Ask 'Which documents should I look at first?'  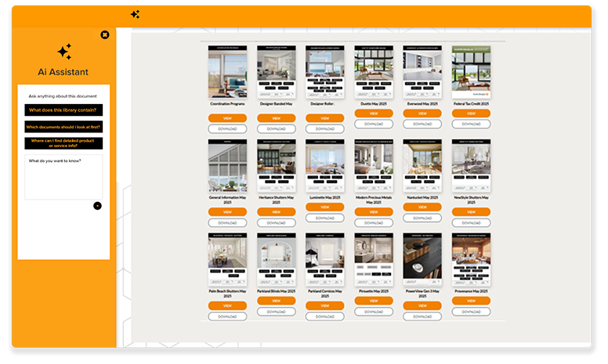point(63,127)
